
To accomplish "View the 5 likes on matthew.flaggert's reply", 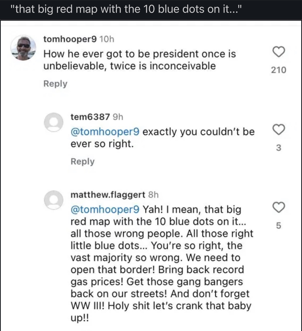I will pyautogui.click(x=278, y=225).
